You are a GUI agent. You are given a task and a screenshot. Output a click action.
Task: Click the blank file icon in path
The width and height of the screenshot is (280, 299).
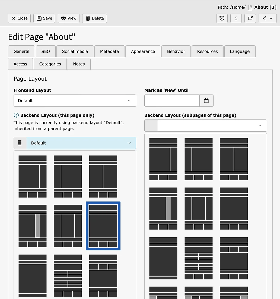pos(250,7)
